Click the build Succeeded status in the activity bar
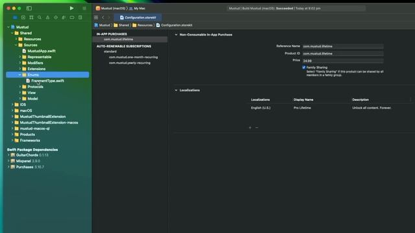415x233 pixels. pos(284,8)
